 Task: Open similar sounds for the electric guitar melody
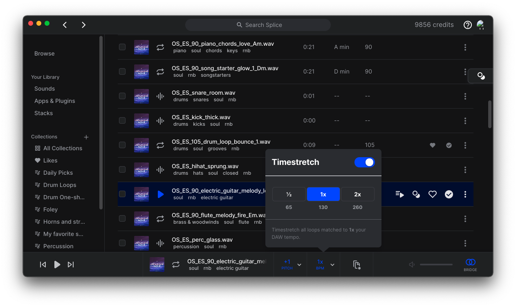(x=416, y=194)
